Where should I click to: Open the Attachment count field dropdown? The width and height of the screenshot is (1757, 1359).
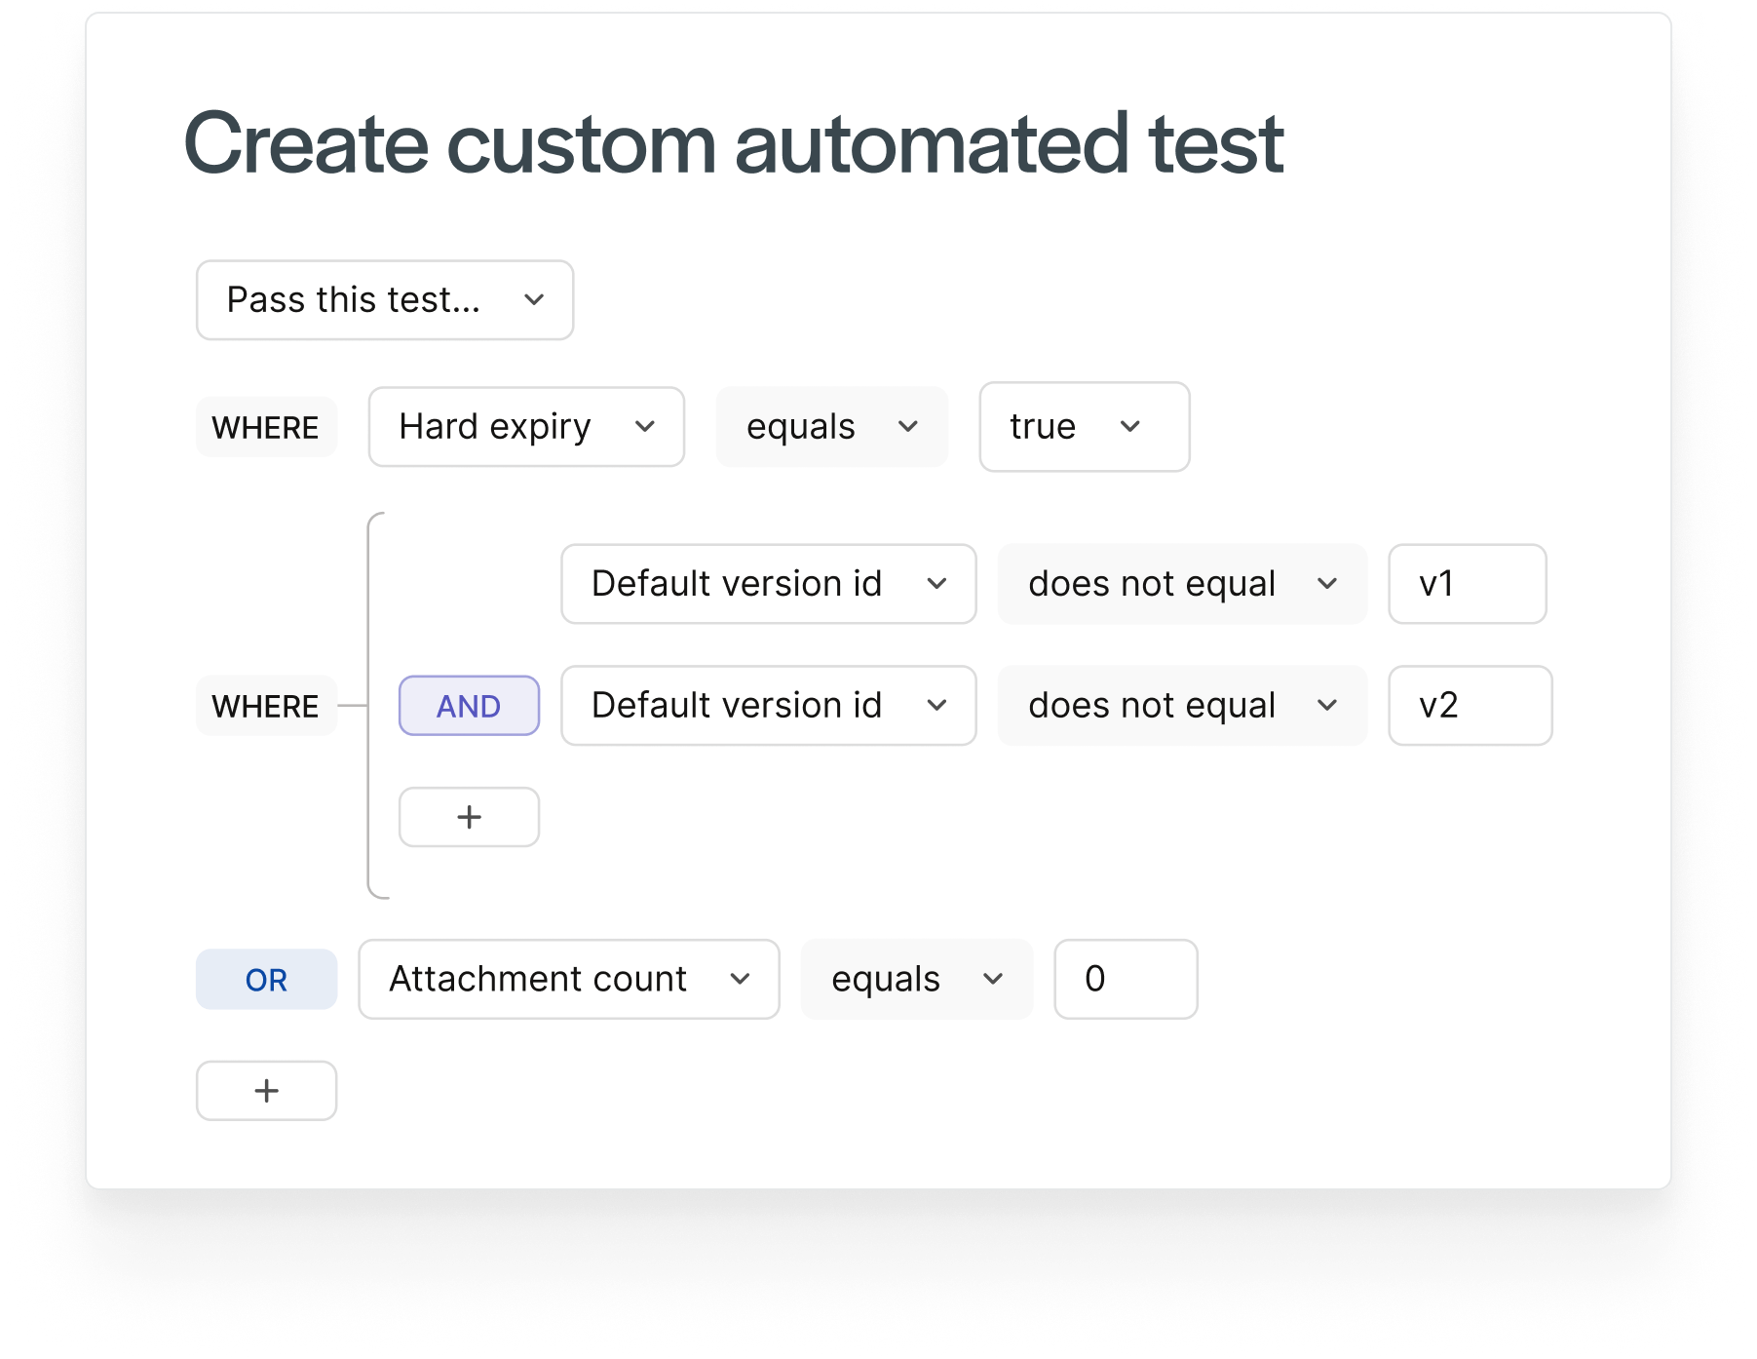pos(569,980)
